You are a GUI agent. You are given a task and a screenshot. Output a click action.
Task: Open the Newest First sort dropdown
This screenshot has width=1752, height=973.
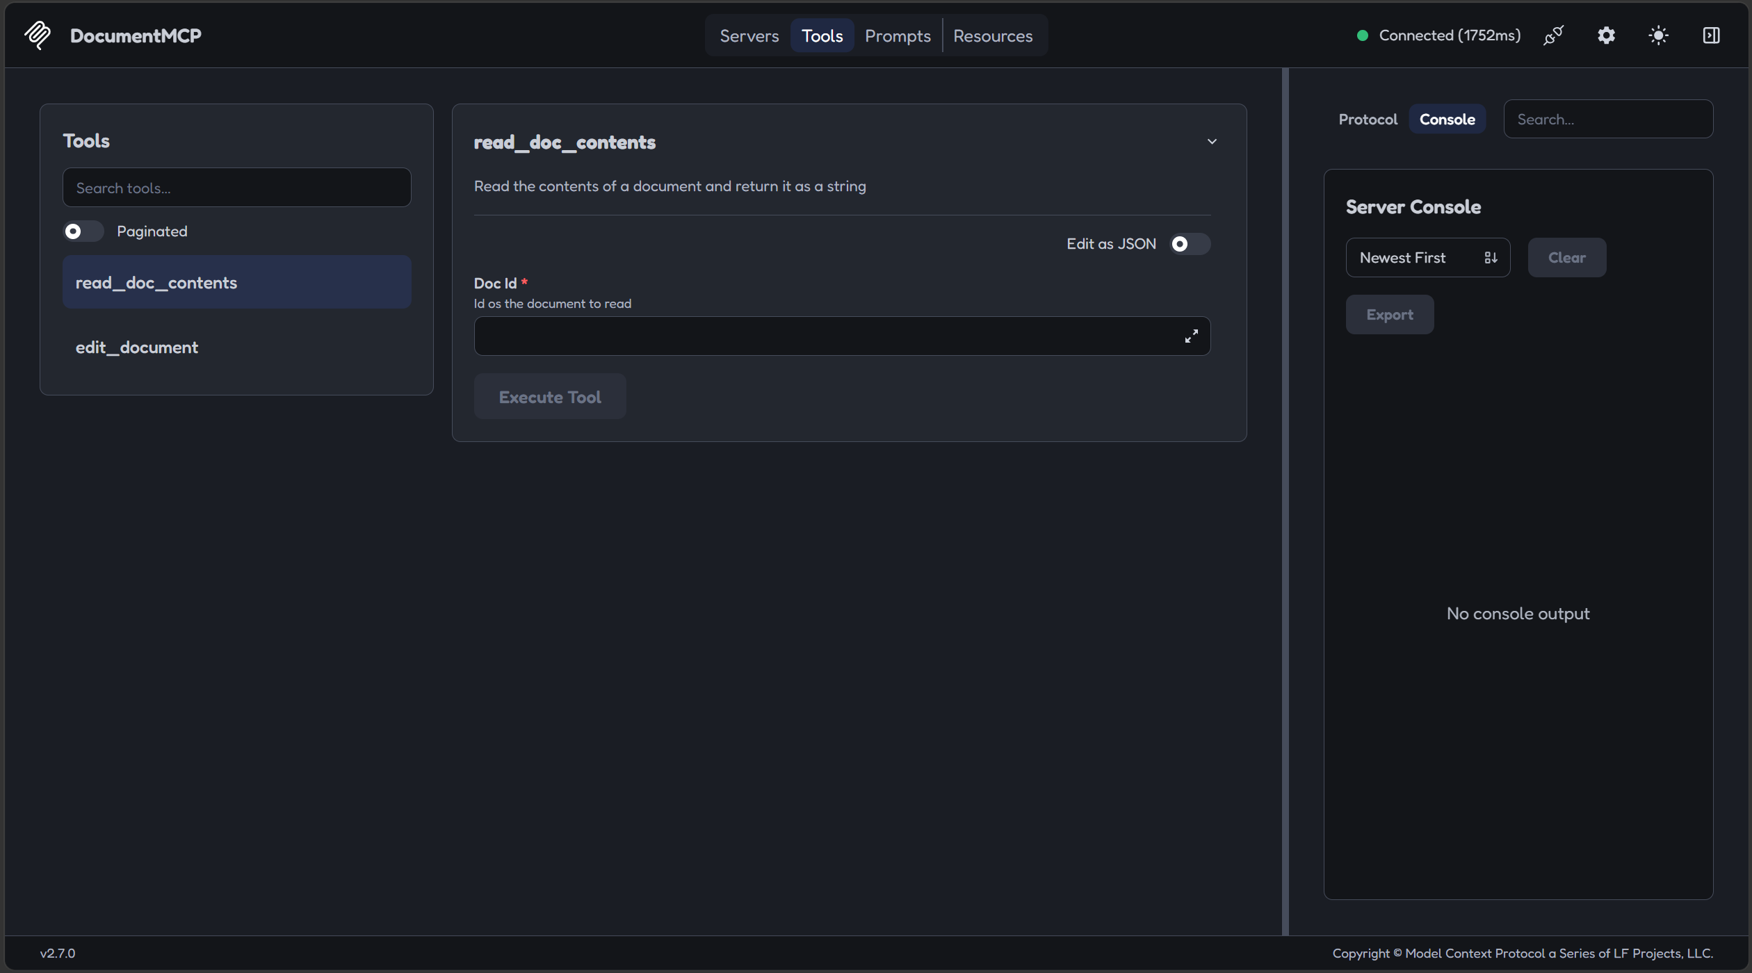tap(1428, 258)
